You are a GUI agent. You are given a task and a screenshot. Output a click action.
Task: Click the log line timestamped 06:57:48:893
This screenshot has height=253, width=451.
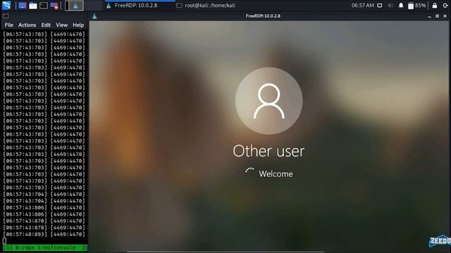pos(44,234)
